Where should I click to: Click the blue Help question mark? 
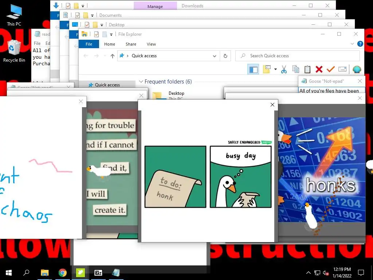pos(360,44)
